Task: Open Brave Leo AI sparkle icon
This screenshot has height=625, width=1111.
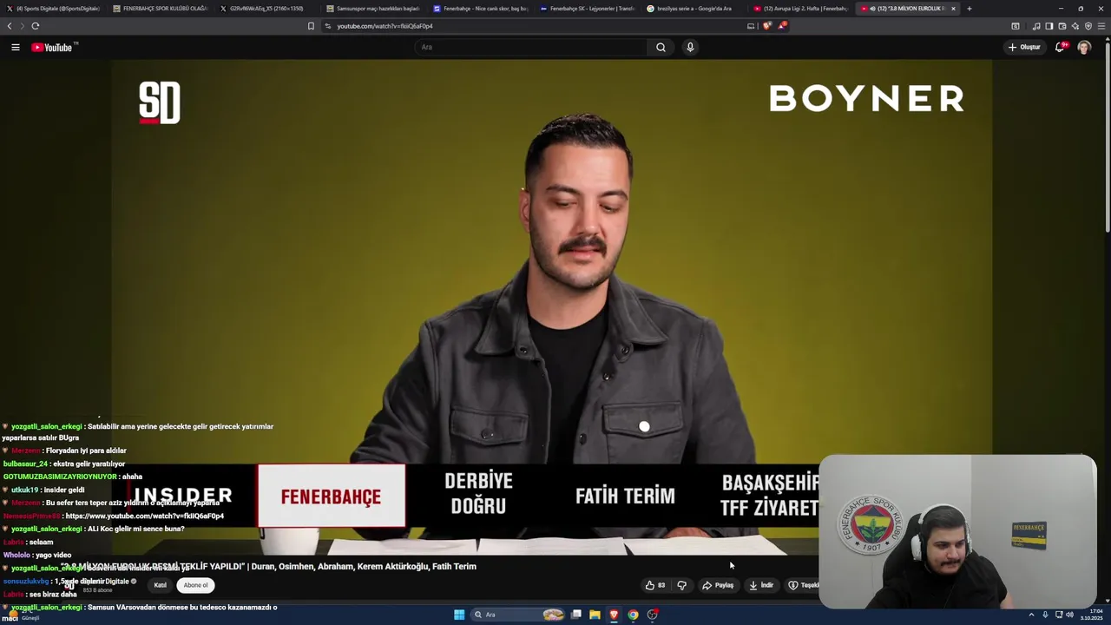Action: click(x=1075, y=26)
